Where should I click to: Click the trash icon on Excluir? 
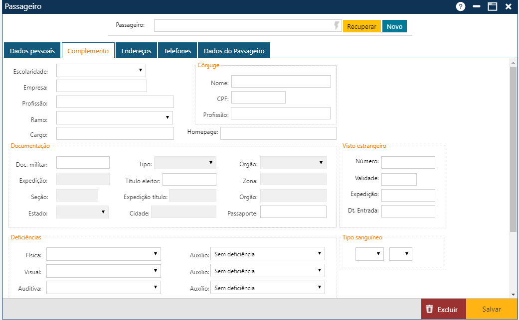tap(429, 309)
